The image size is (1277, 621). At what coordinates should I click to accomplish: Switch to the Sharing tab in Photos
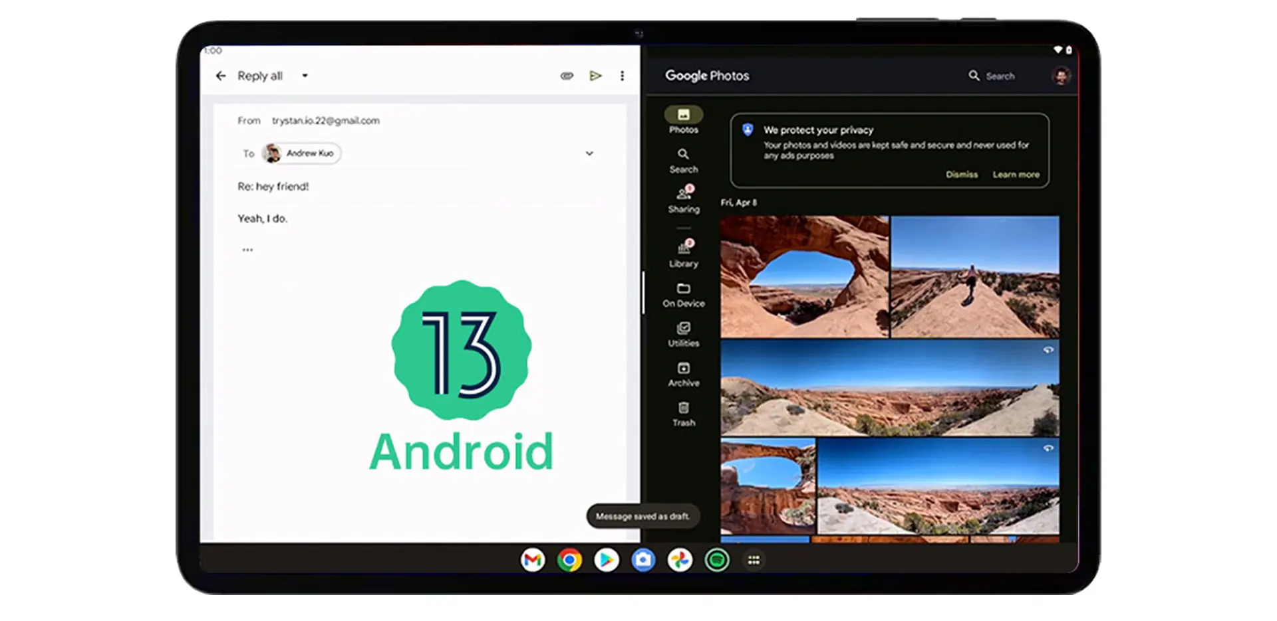[684, 199]
